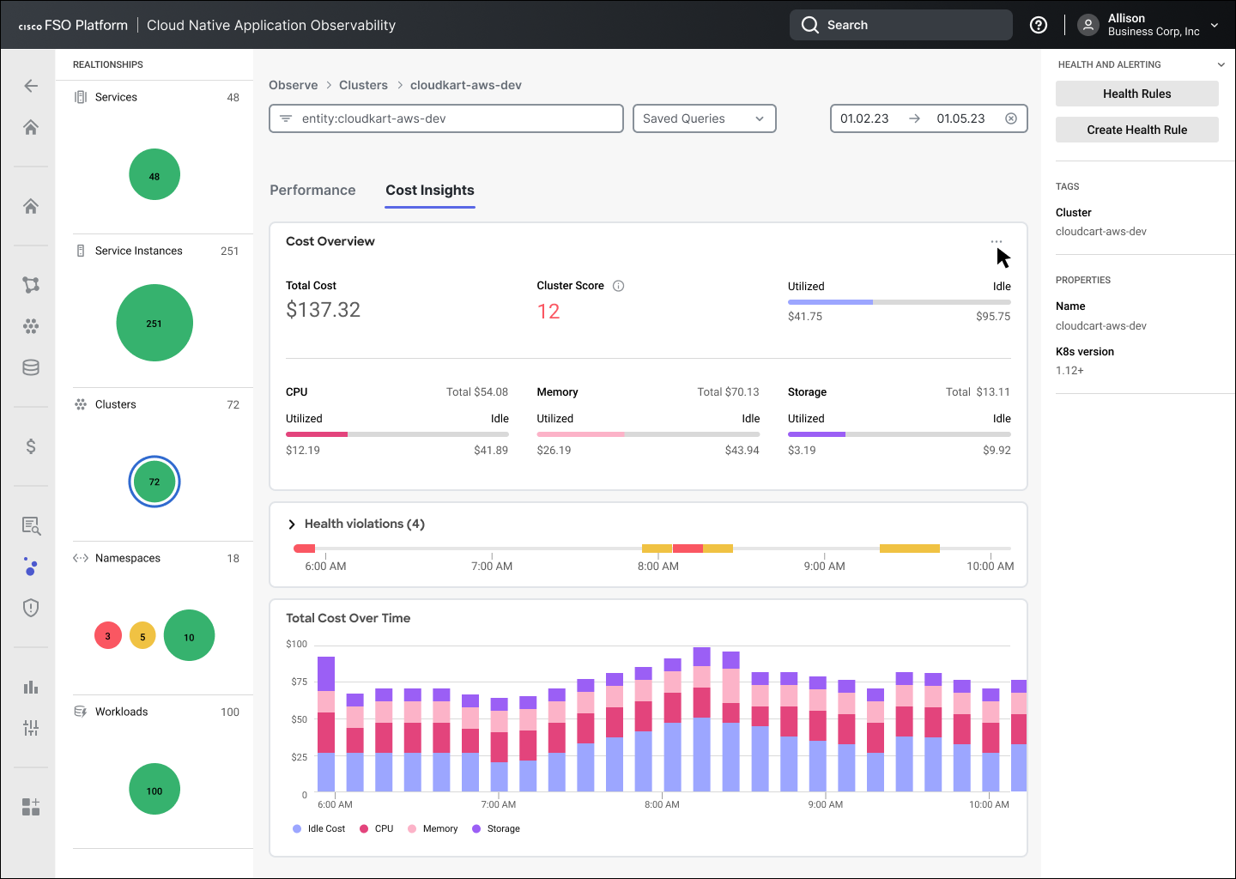This screenshot has width=1236, height=879.
Task: Click the yellow violation segment near 9:30 AM
Action: point(910,548)
